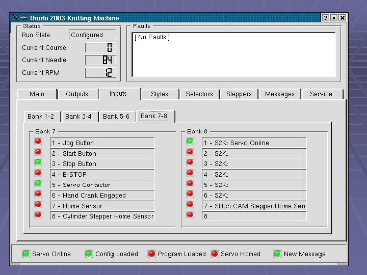Viewport: 367px width, 275px height.
Task: Click the red LED for Hand Crank Engaged
Action: (x=38, y=194)
